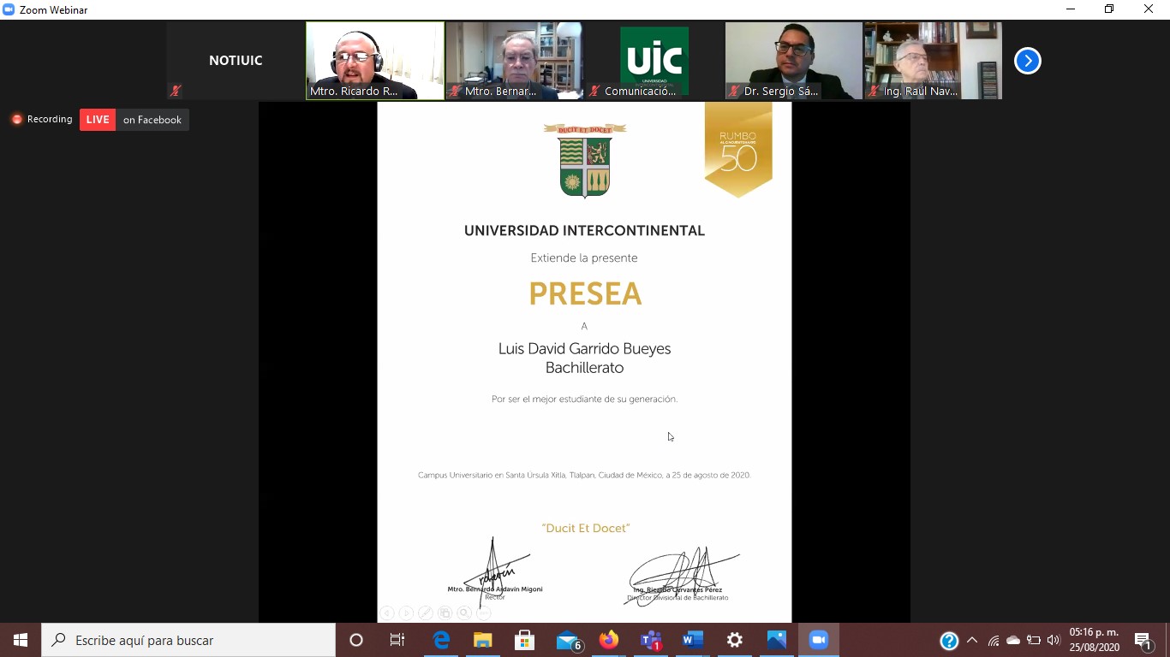Switch to the Zoom taskbar icon
Image resolution: width=1170 pixels, height=657 pixels.
coord(819,640)
